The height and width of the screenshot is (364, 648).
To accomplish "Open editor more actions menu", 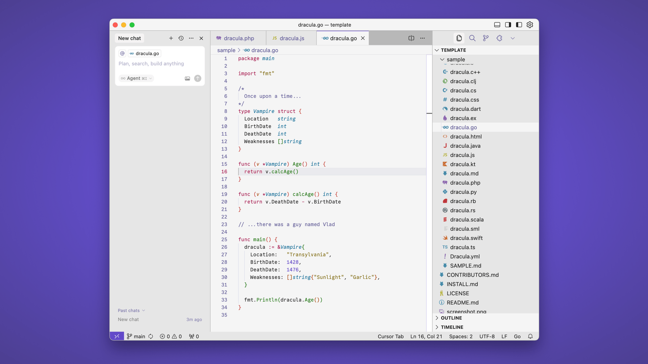I will [x=422, y=38].
